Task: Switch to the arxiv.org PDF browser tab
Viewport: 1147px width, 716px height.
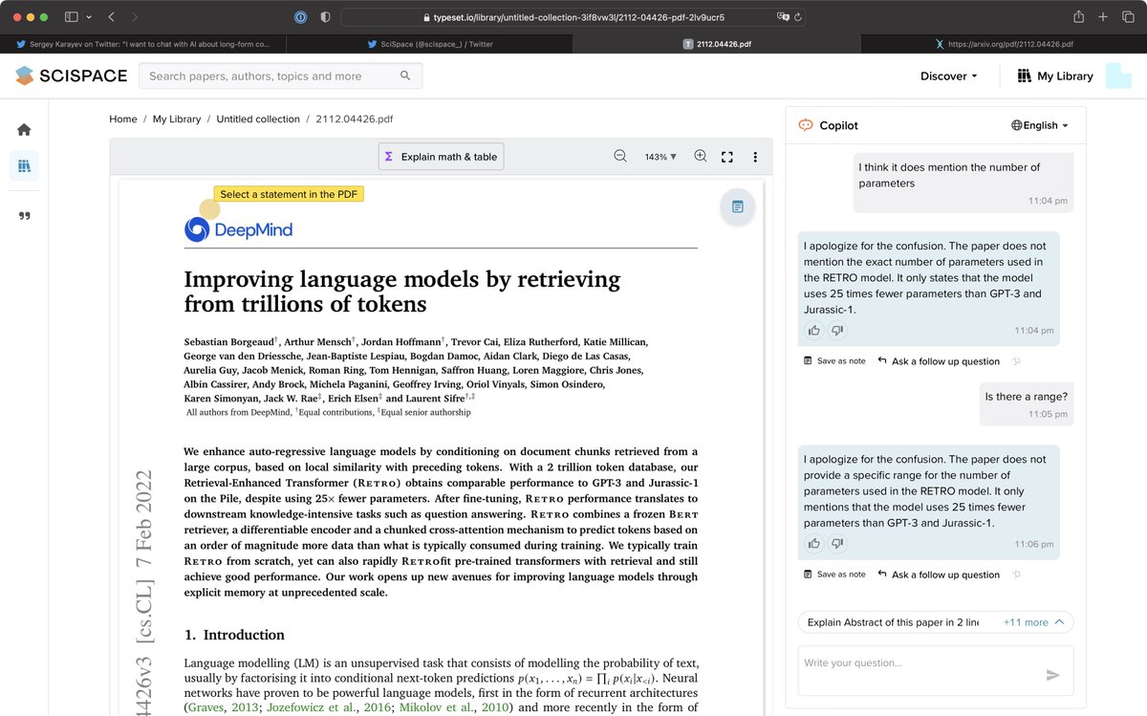Action: tap(1004, 44)
